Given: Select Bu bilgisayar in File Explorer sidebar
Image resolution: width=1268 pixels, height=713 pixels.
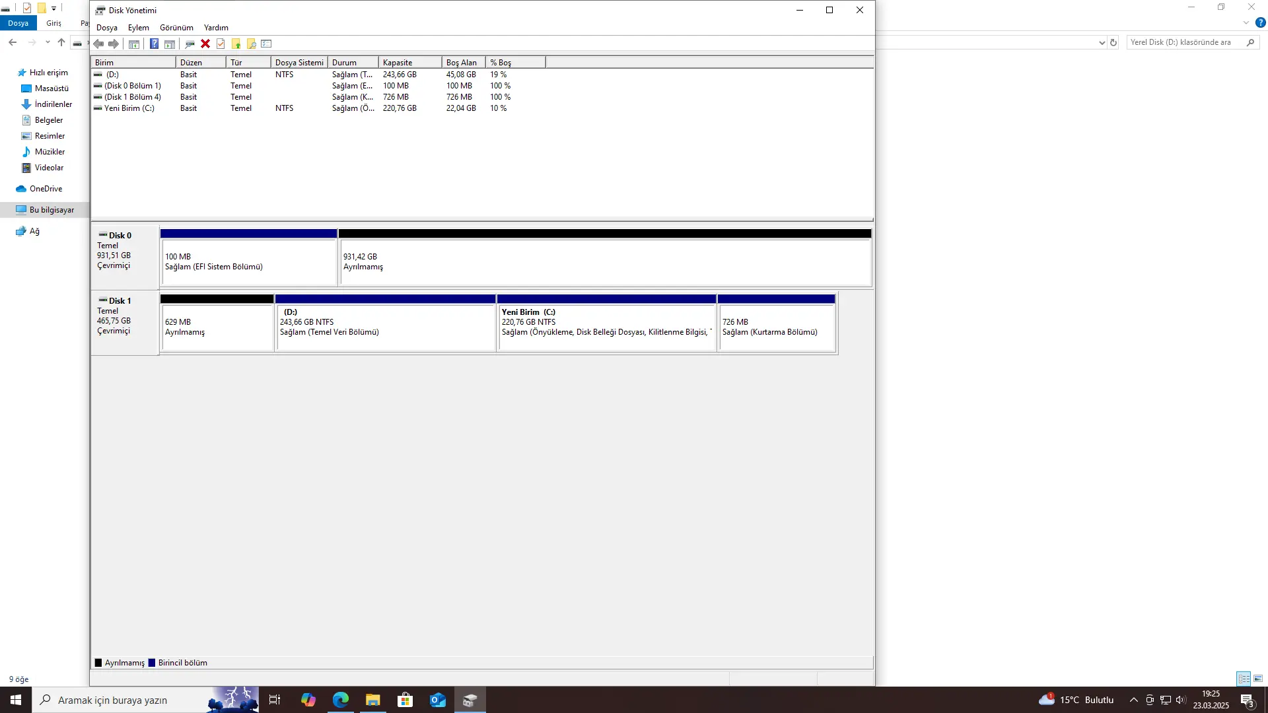Looking at the screenshot, I should tap(45, 210).
